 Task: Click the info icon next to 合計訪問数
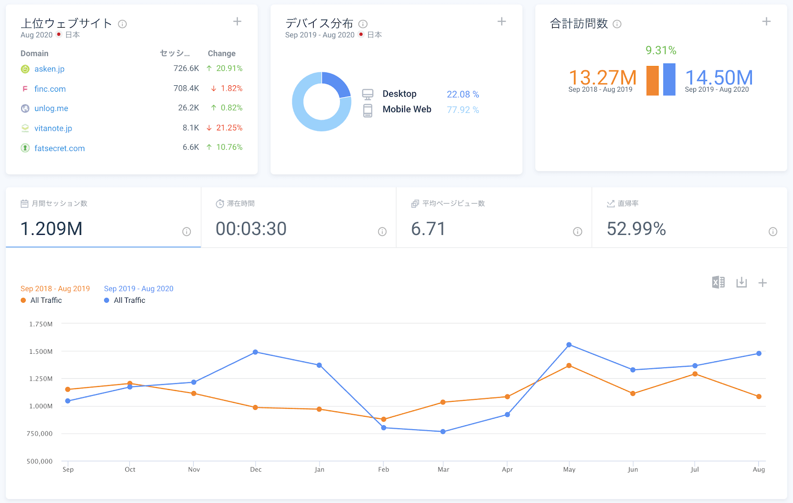(617, 24)
